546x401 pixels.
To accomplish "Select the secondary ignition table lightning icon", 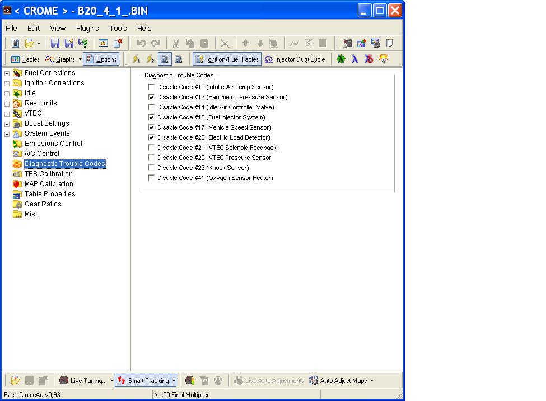I will click(x=150, y=59).
